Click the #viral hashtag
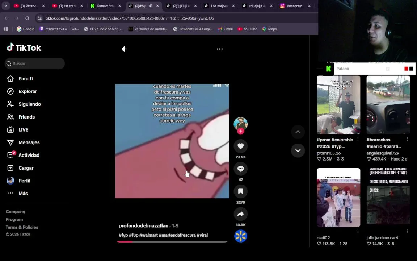Screen dimensions: 417x261 202,235
